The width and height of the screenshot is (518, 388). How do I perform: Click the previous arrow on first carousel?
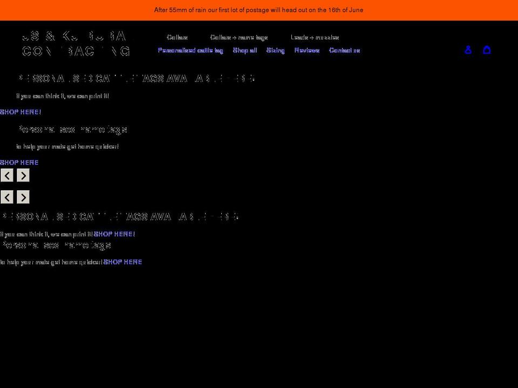tap(7, 175)
